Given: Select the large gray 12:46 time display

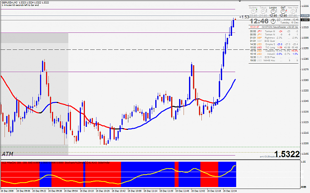Looking at the screenshot, I should (259, 21).
